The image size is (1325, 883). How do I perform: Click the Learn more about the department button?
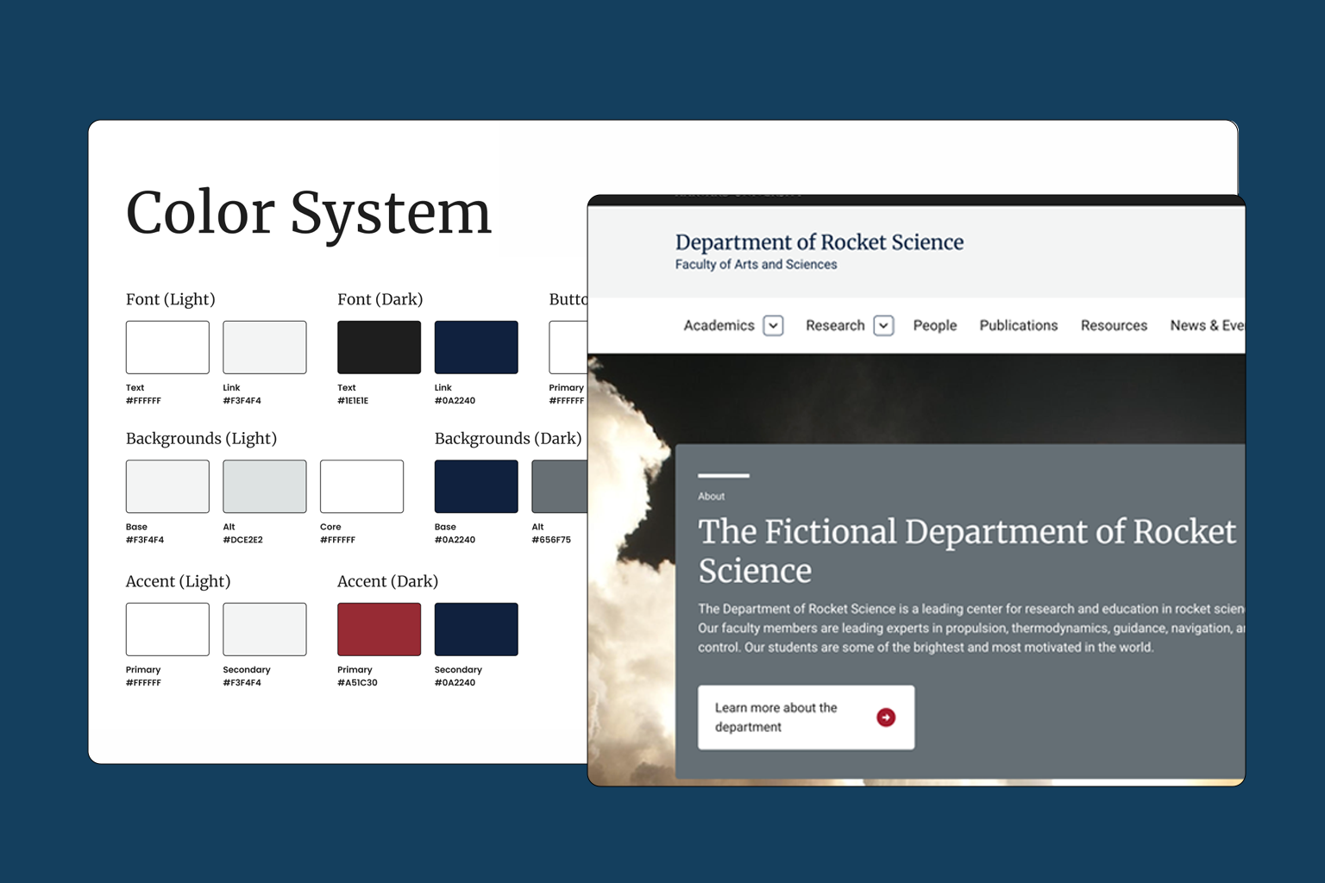(806, 717)
